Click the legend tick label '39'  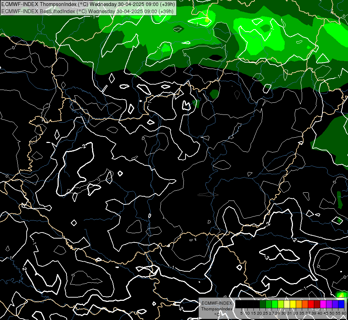(x=314, y=313)
